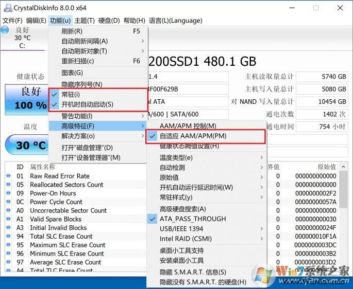Click the status dot for Uncorrectable Sector Count

[x=8, y=210]
